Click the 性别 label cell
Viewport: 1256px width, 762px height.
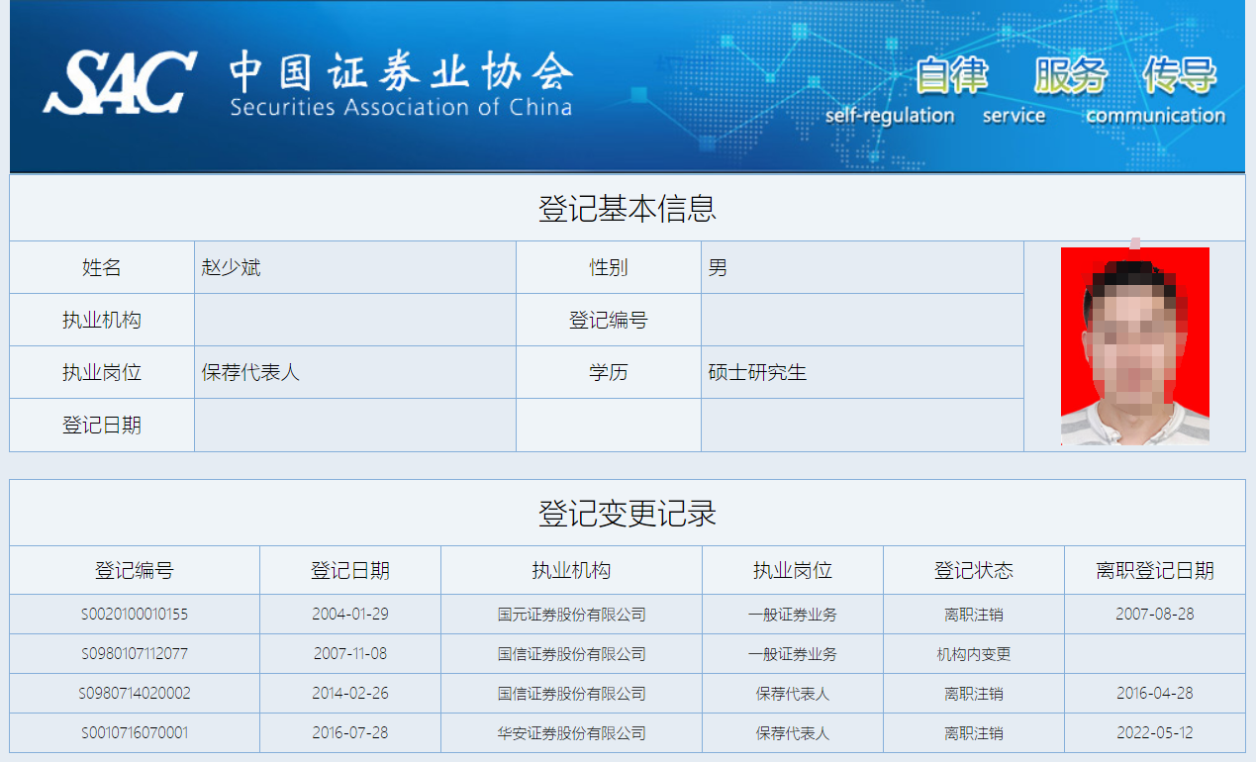[609, 267]
